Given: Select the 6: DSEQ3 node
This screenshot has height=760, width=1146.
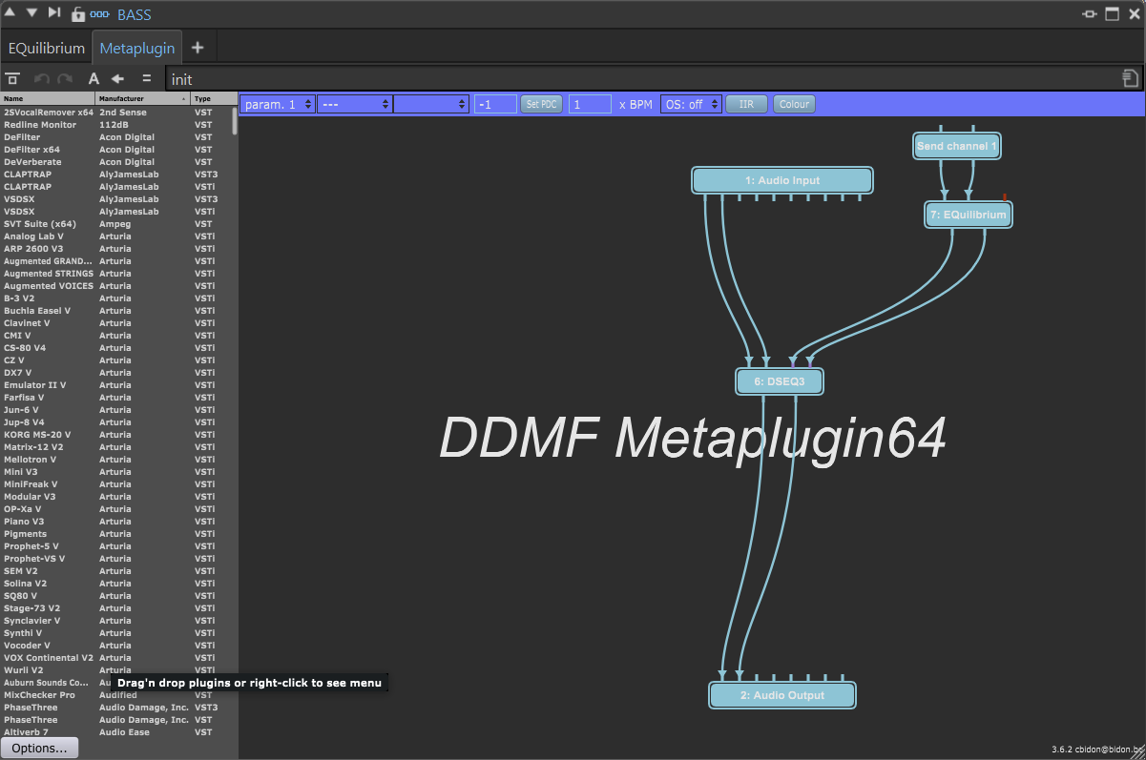Looking at the screenshot, I should (779, 380).
